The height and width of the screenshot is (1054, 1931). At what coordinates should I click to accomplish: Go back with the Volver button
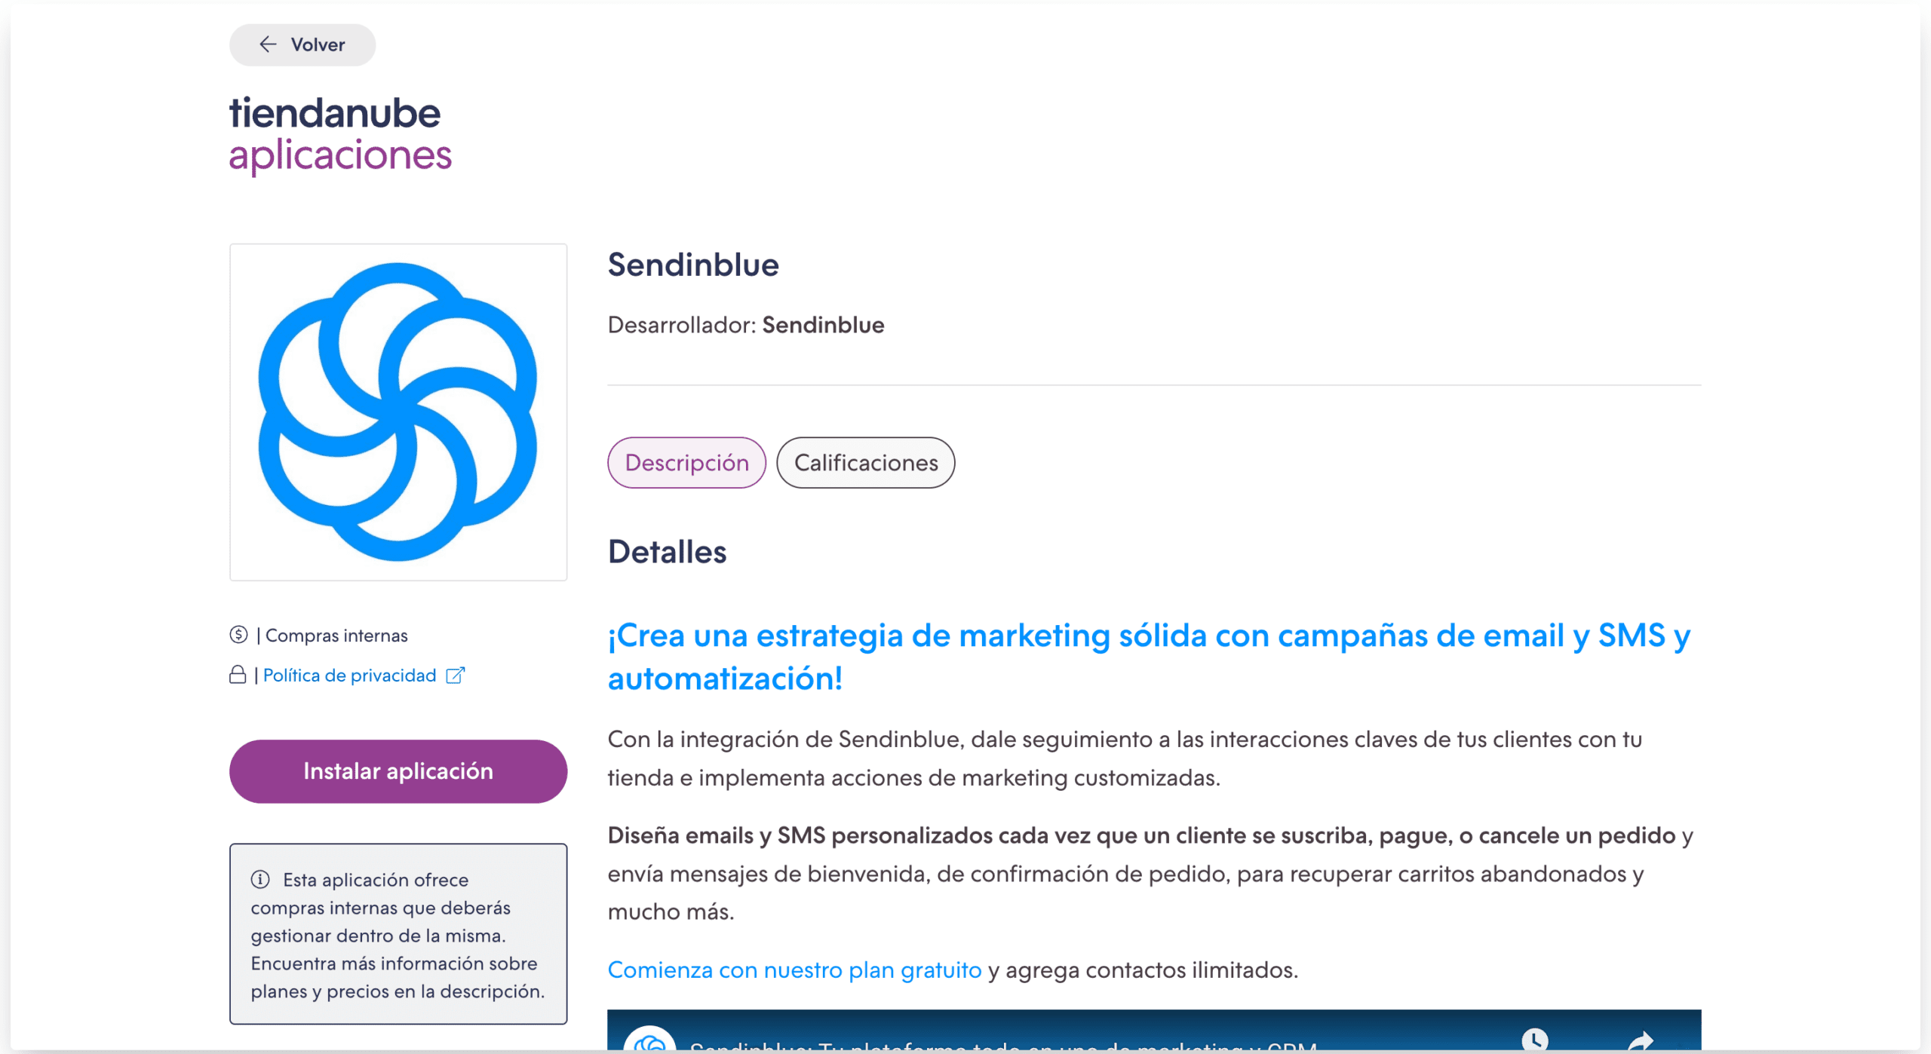(302, 44)
